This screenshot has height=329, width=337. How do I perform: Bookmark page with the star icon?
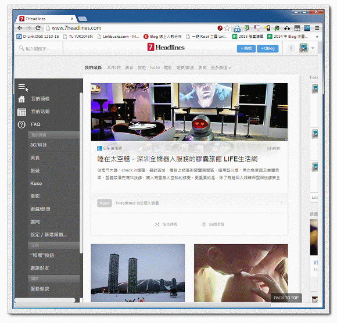tap(227, 28)
